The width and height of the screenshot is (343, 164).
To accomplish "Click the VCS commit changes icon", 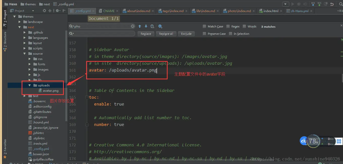I will [x=319, y=4].
